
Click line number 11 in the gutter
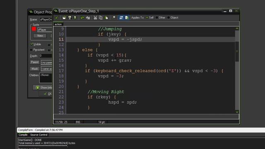click(61, 39)
